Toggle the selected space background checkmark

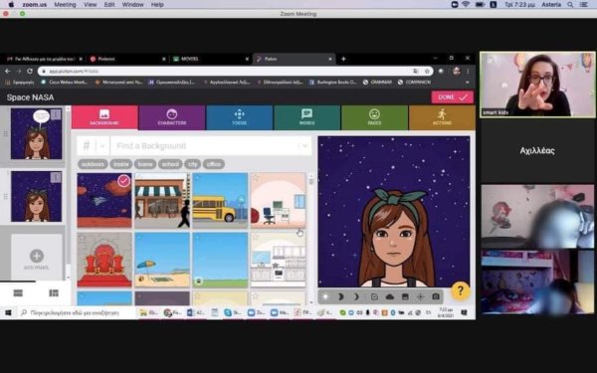[x=123, y=181]
